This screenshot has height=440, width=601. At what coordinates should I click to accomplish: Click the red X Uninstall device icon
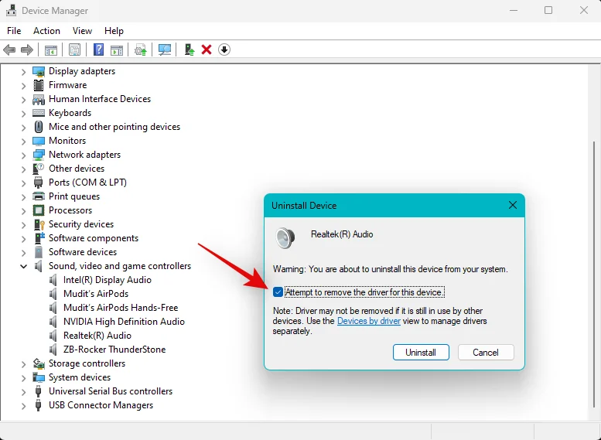(x=207, y=49)
